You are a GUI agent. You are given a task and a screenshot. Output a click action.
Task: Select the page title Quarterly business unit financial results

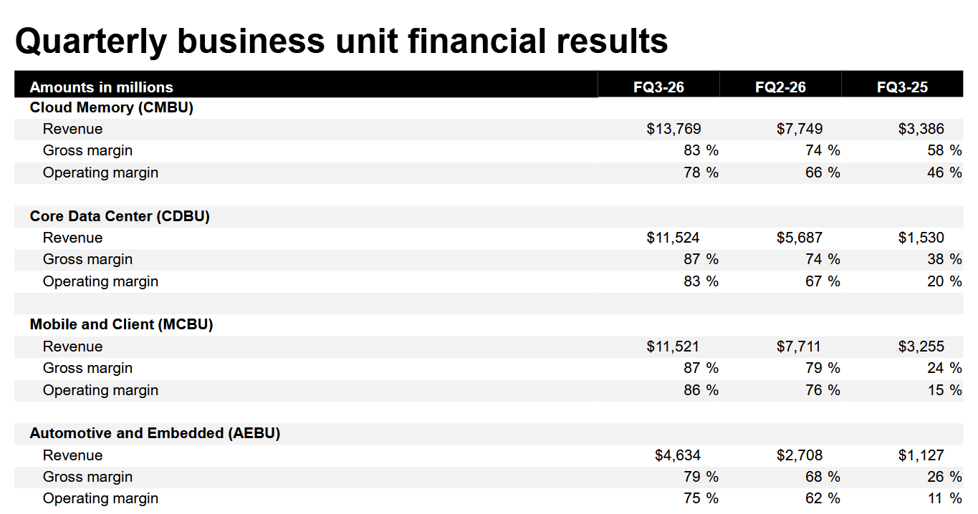click(x=342, y=41)
